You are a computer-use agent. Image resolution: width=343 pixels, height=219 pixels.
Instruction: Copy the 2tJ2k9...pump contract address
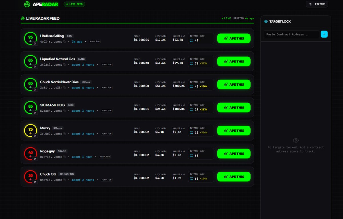(64, 65)
